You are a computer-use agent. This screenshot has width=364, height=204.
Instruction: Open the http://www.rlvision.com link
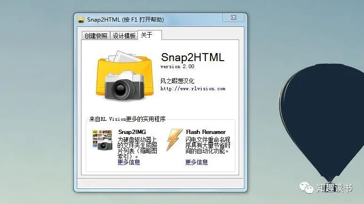193,88
